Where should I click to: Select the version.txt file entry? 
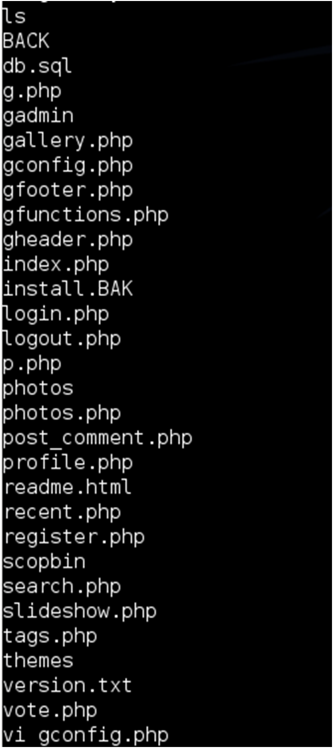(x=67, y=685)
